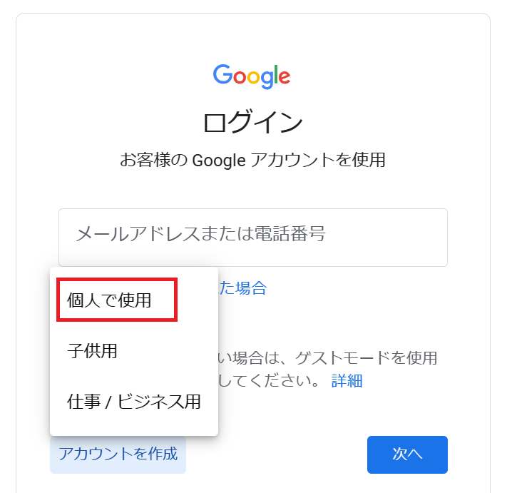Click the yellow o in Google logo
This screenshot has height=493, width=512.
(252, 77)
